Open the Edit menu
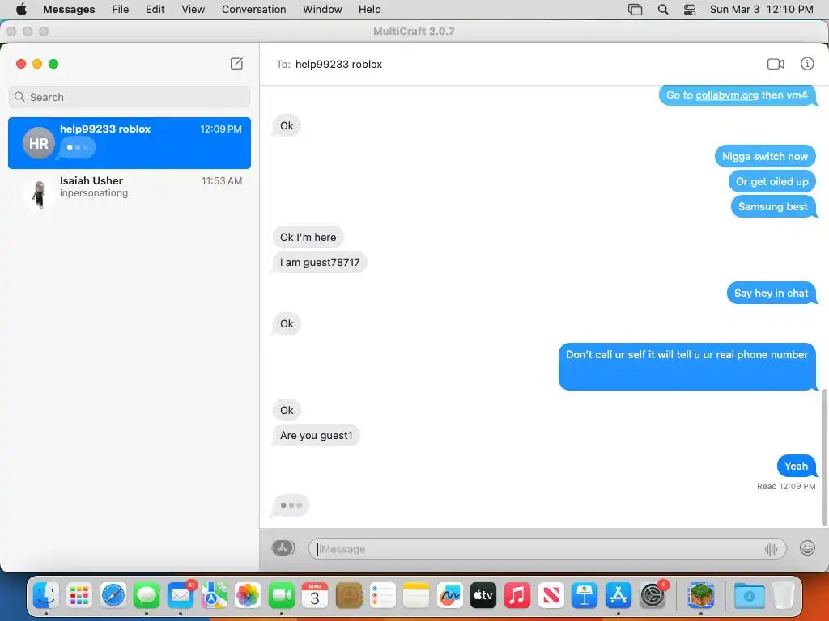Image resolution: width=829 pixels, height=621 pixels. click(x=155, y=9)
